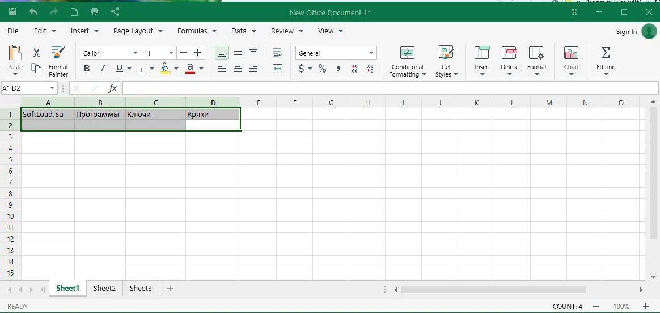Expand the font color arrow
The height and width of the screenshot is (313, 660).
(x=201, y=69)
